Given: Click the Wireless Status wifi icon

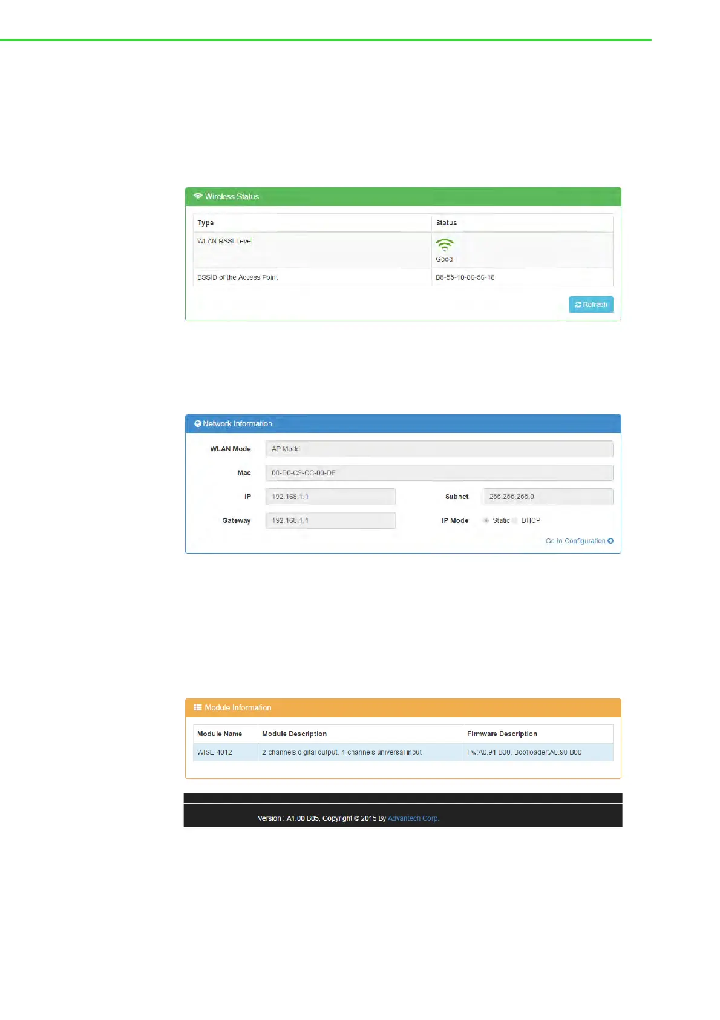Looking at the screenshot, I should click(x=197, y=196).
